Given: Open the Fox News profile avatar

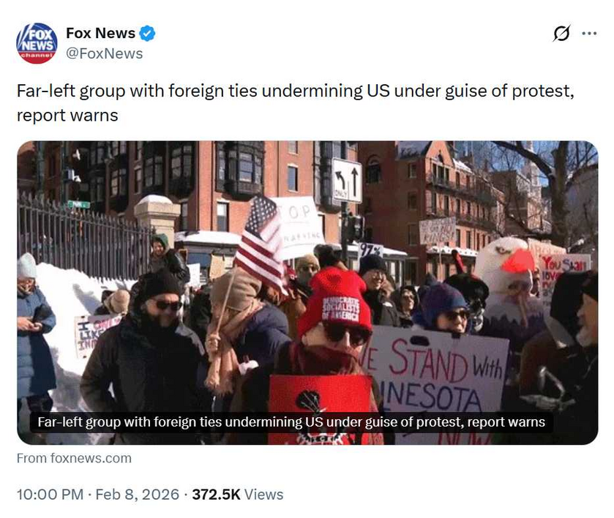Looking at the screenshot, I should click(37, 43).
